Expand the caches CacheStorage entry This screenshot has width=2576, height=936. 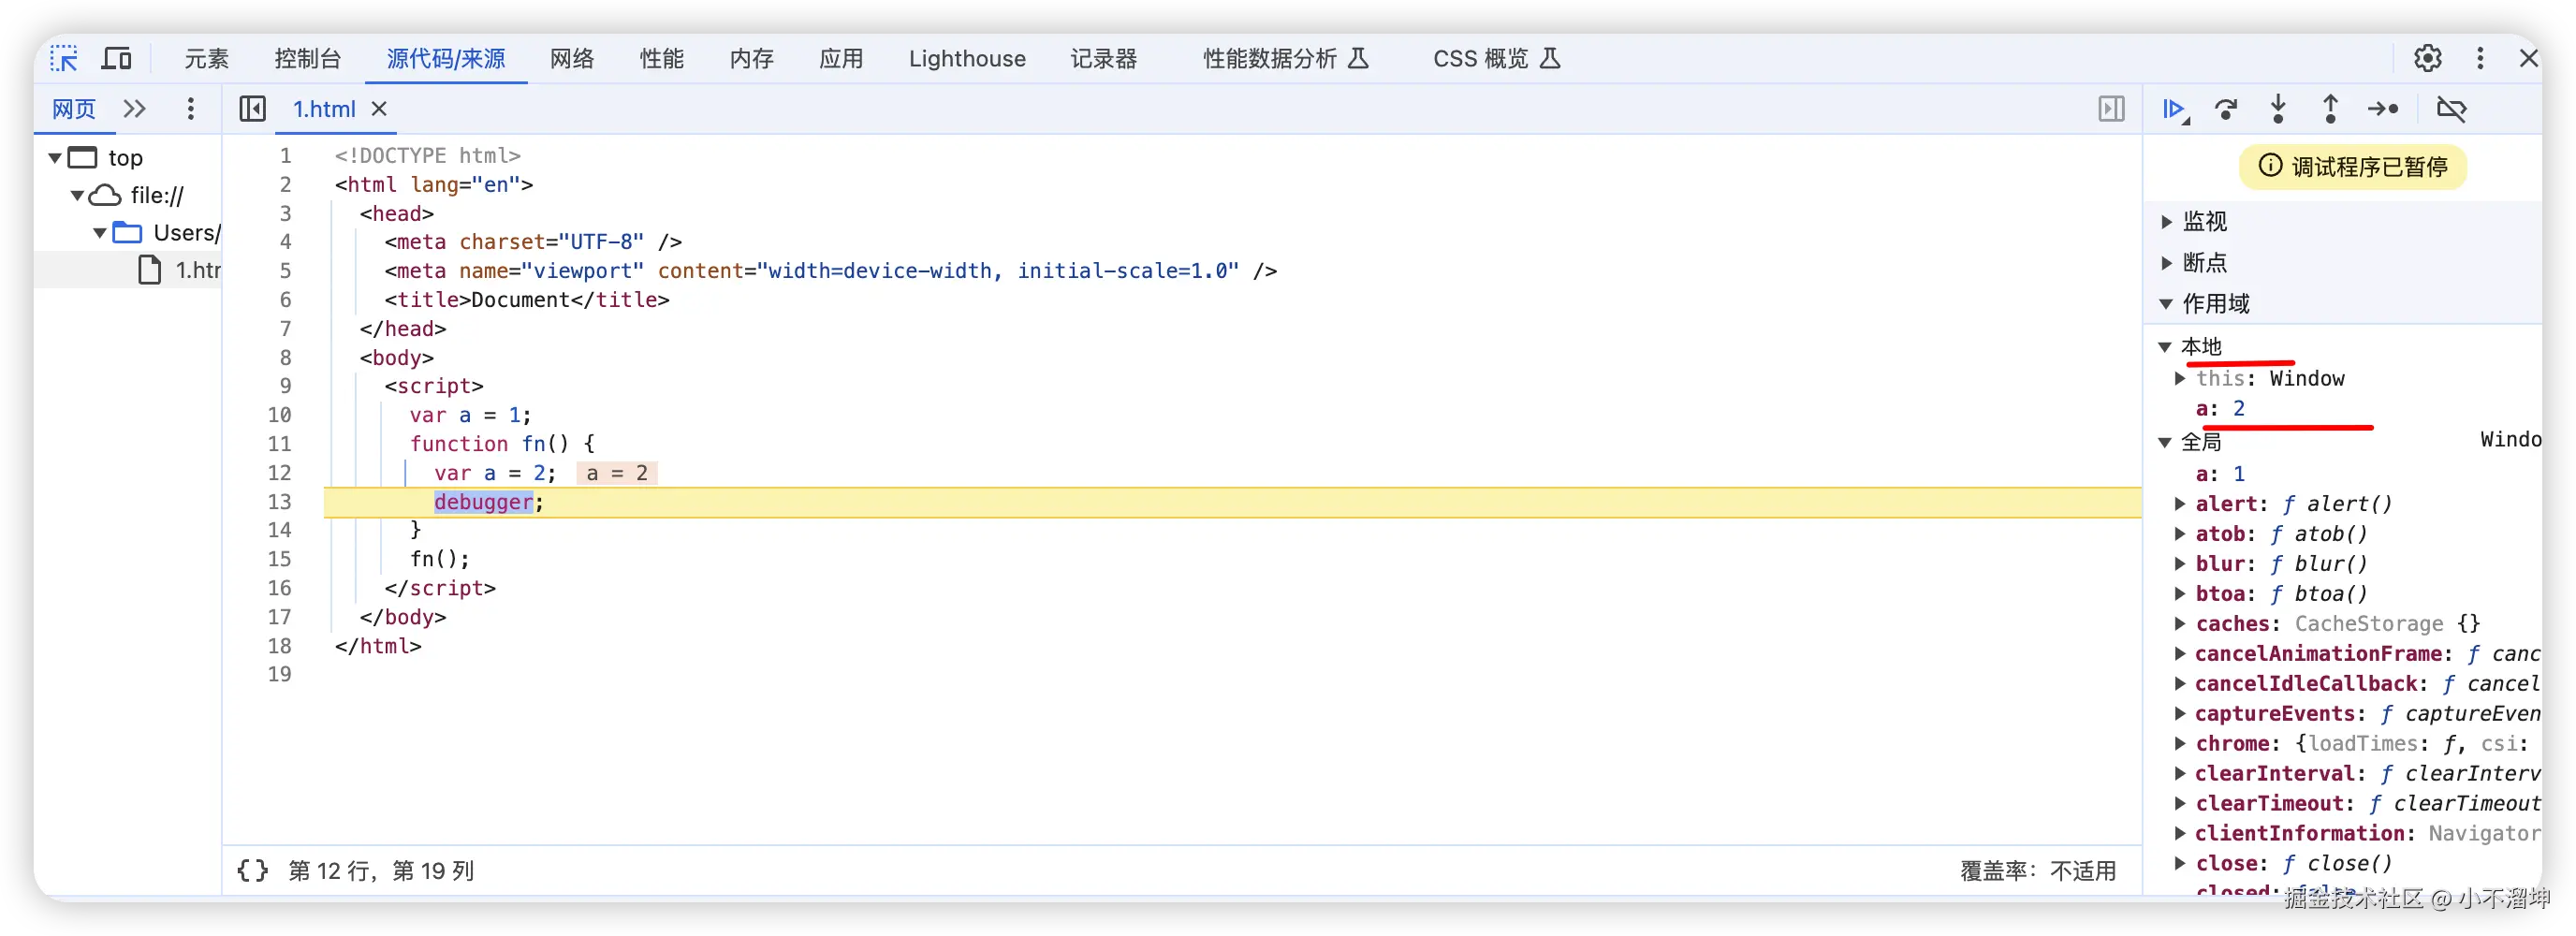pos(2180,623)
